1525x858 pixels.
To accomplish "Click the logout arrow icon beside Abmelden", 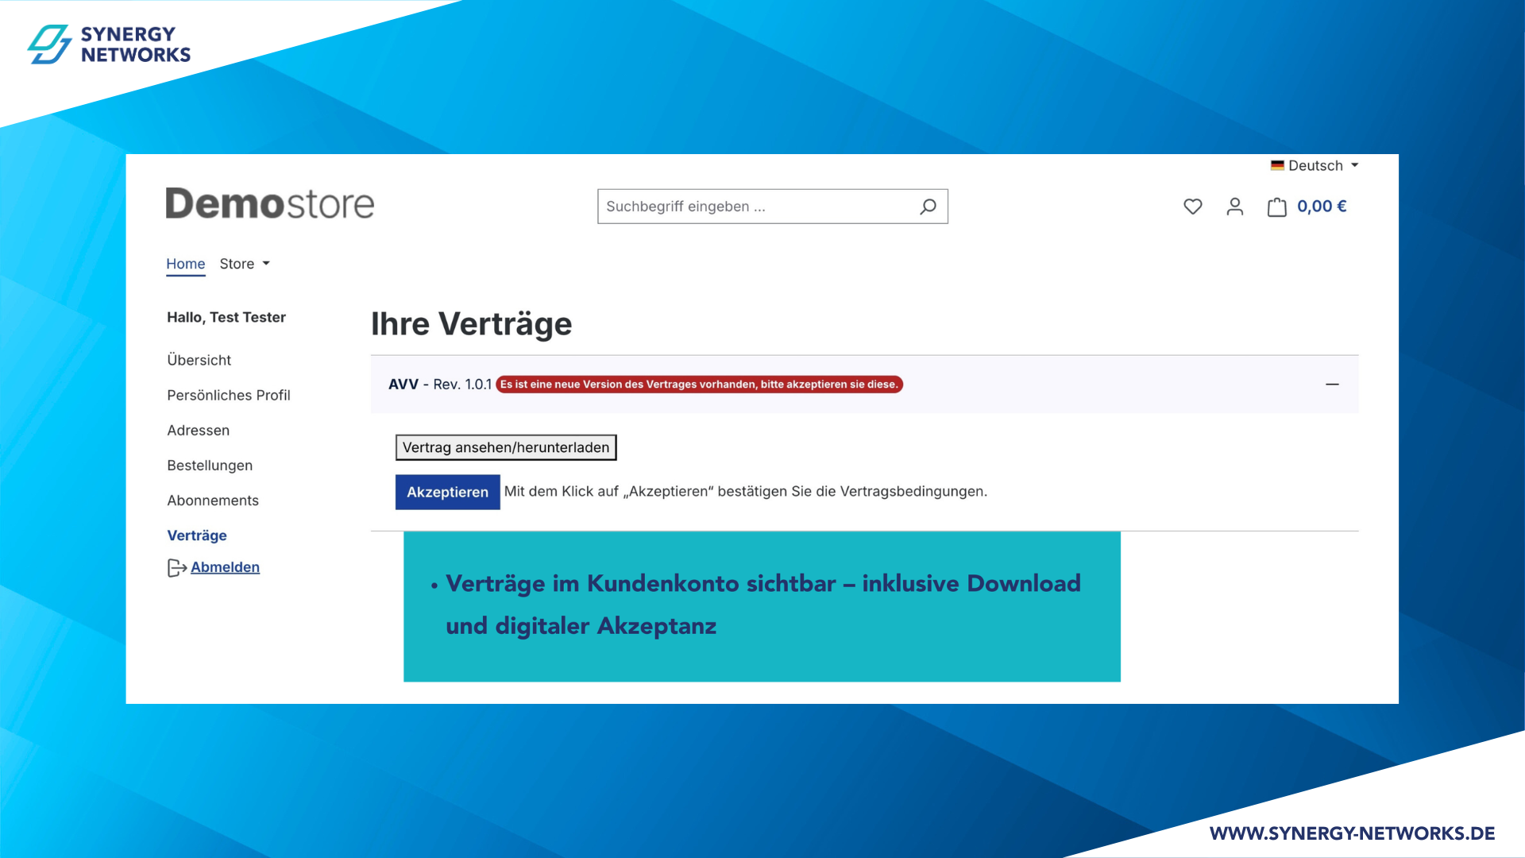I will [x=176, y=567].
